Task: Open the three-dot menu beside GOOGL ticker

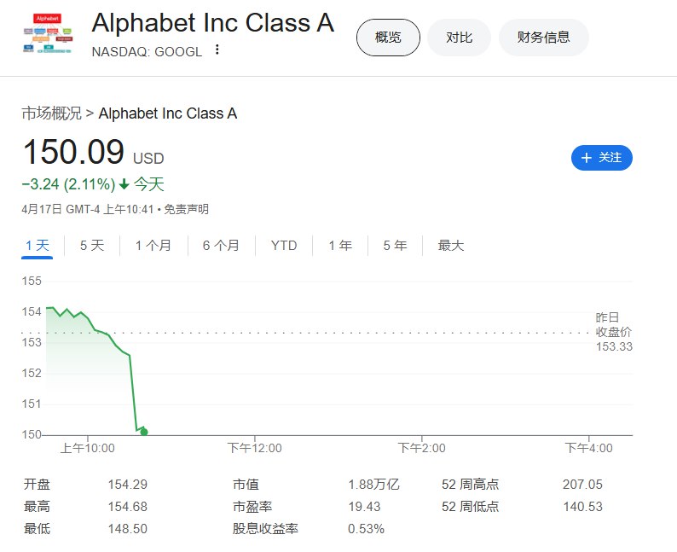Action: click(217, 50)
